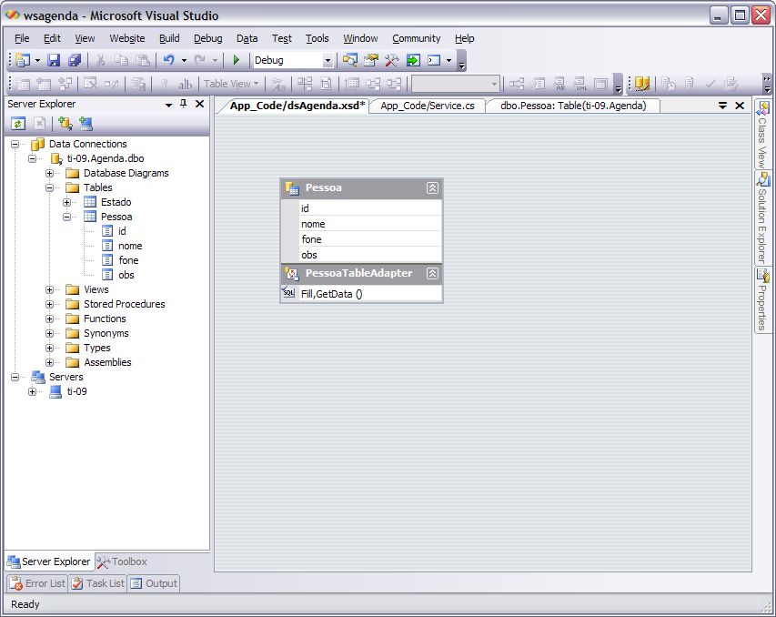
Task: Select the Fill,GetData () query row
Action: [331, 294]
